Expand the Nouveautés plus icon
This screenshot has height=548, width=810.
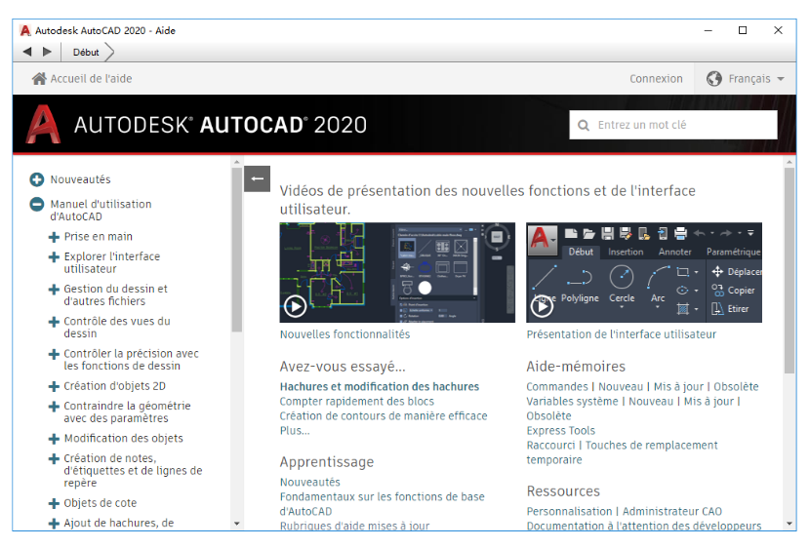(x=37, y=179)
